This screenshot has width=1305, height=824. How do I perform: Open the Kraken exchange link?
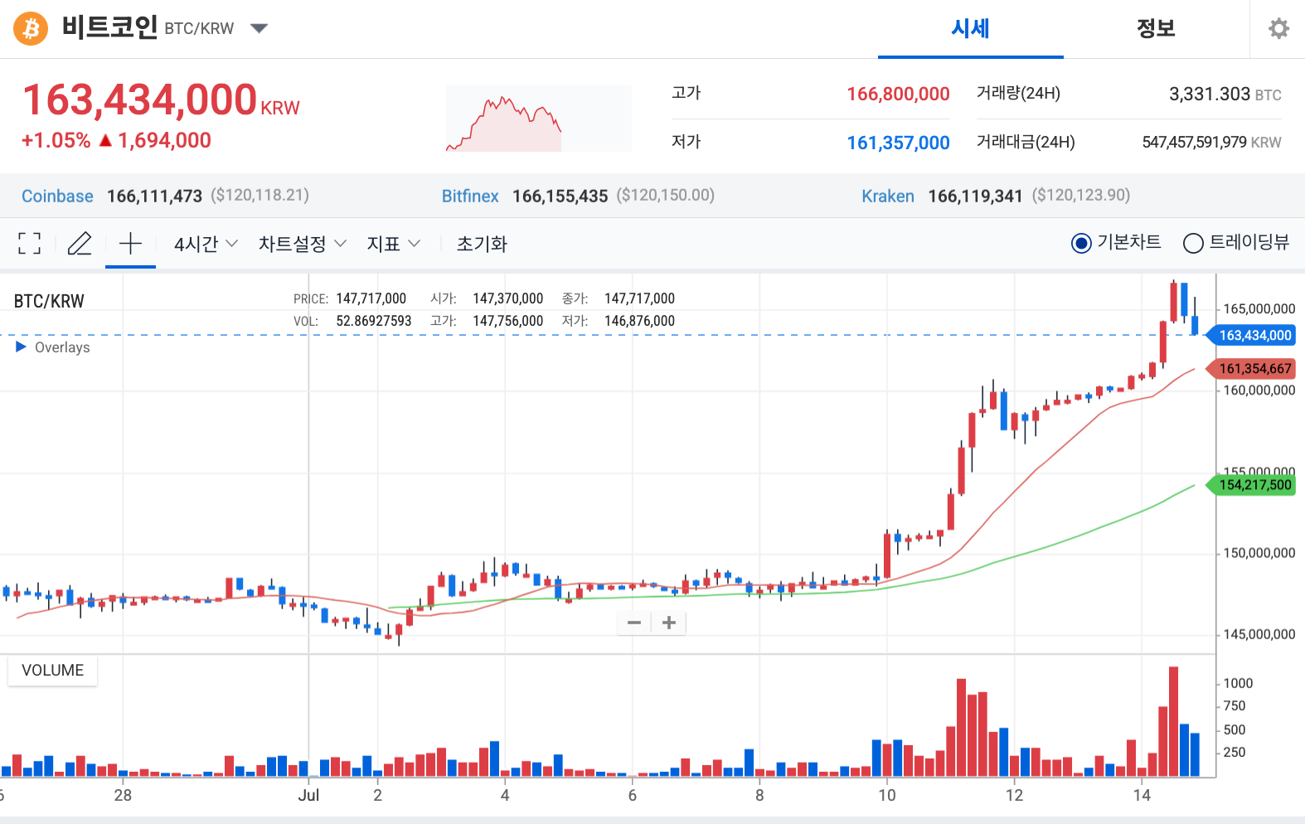tap(888, 196)
